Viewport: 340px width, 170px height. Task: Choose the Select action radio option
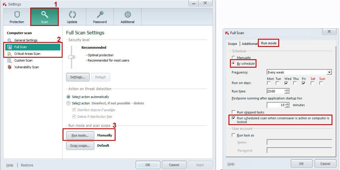68,103
